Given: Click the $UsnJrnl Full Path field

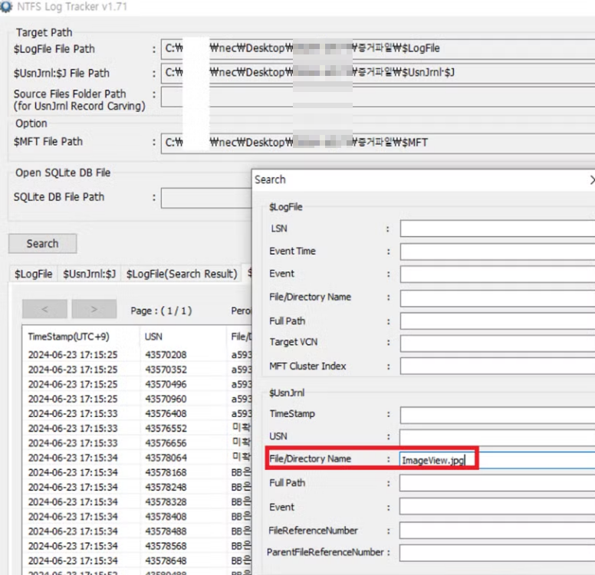Looking at the screenshot, I should pos(498,483).
